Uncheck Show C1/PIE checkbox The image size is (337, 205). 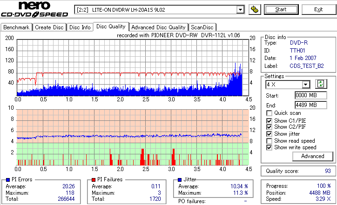pos(269,121)
